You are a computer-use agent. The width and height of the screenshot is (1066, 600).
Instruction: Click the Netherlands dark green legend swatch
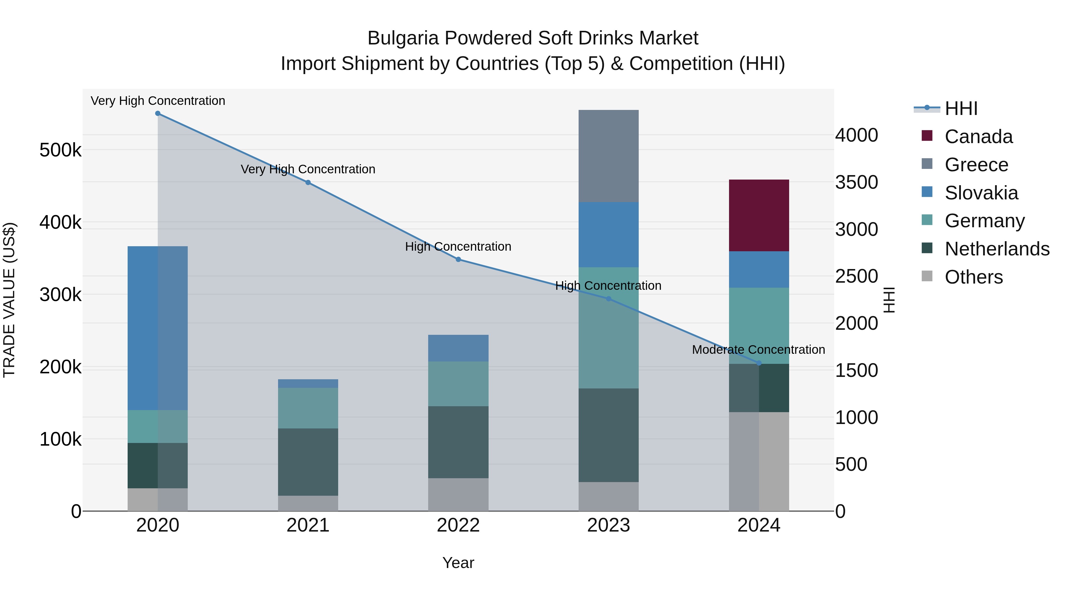(x=927, y=248)
